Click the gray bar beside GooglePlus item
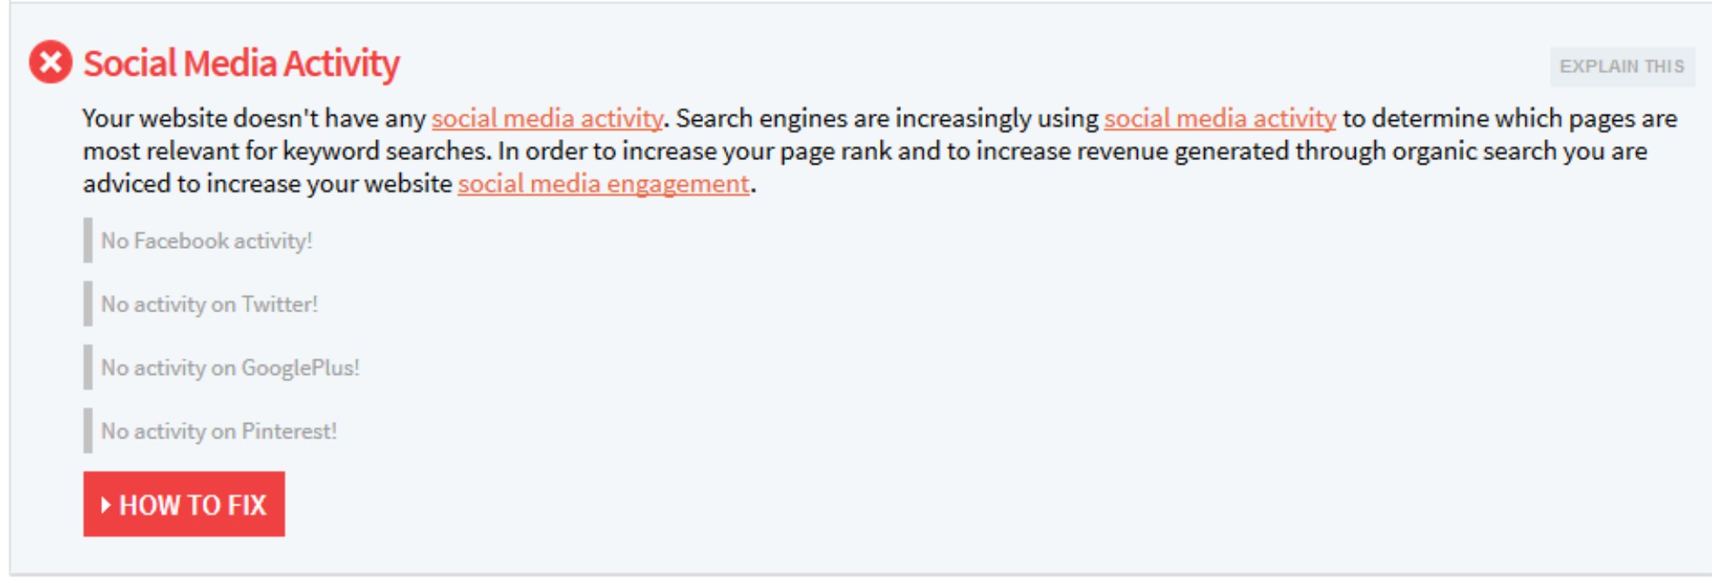Image resolution: width=1712 pixels, height=582 pixels. [88, 367]
